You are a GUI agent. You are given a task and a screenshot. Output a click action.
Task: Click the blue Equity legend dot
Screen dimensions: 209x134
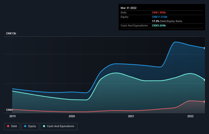[x=25, y=126]
